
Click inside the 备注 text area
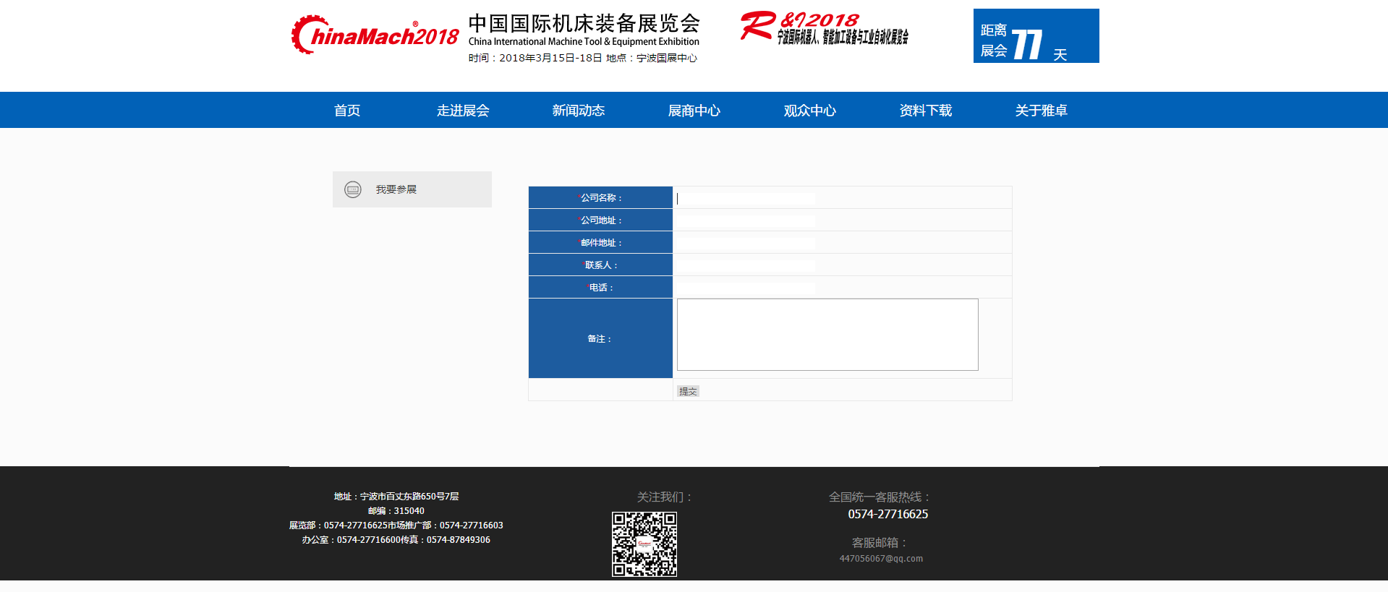[827, 335]
